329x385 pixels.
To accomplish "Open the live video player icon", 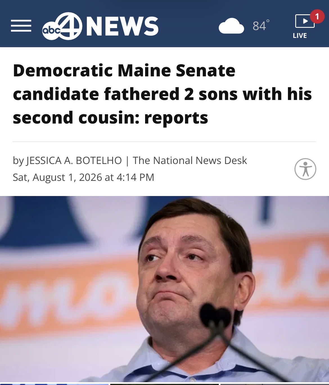I will (x=305, y=21).
